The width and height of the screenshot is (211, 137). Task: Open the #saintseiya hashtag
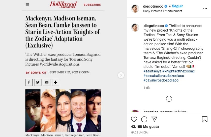(x=153, y=71)
